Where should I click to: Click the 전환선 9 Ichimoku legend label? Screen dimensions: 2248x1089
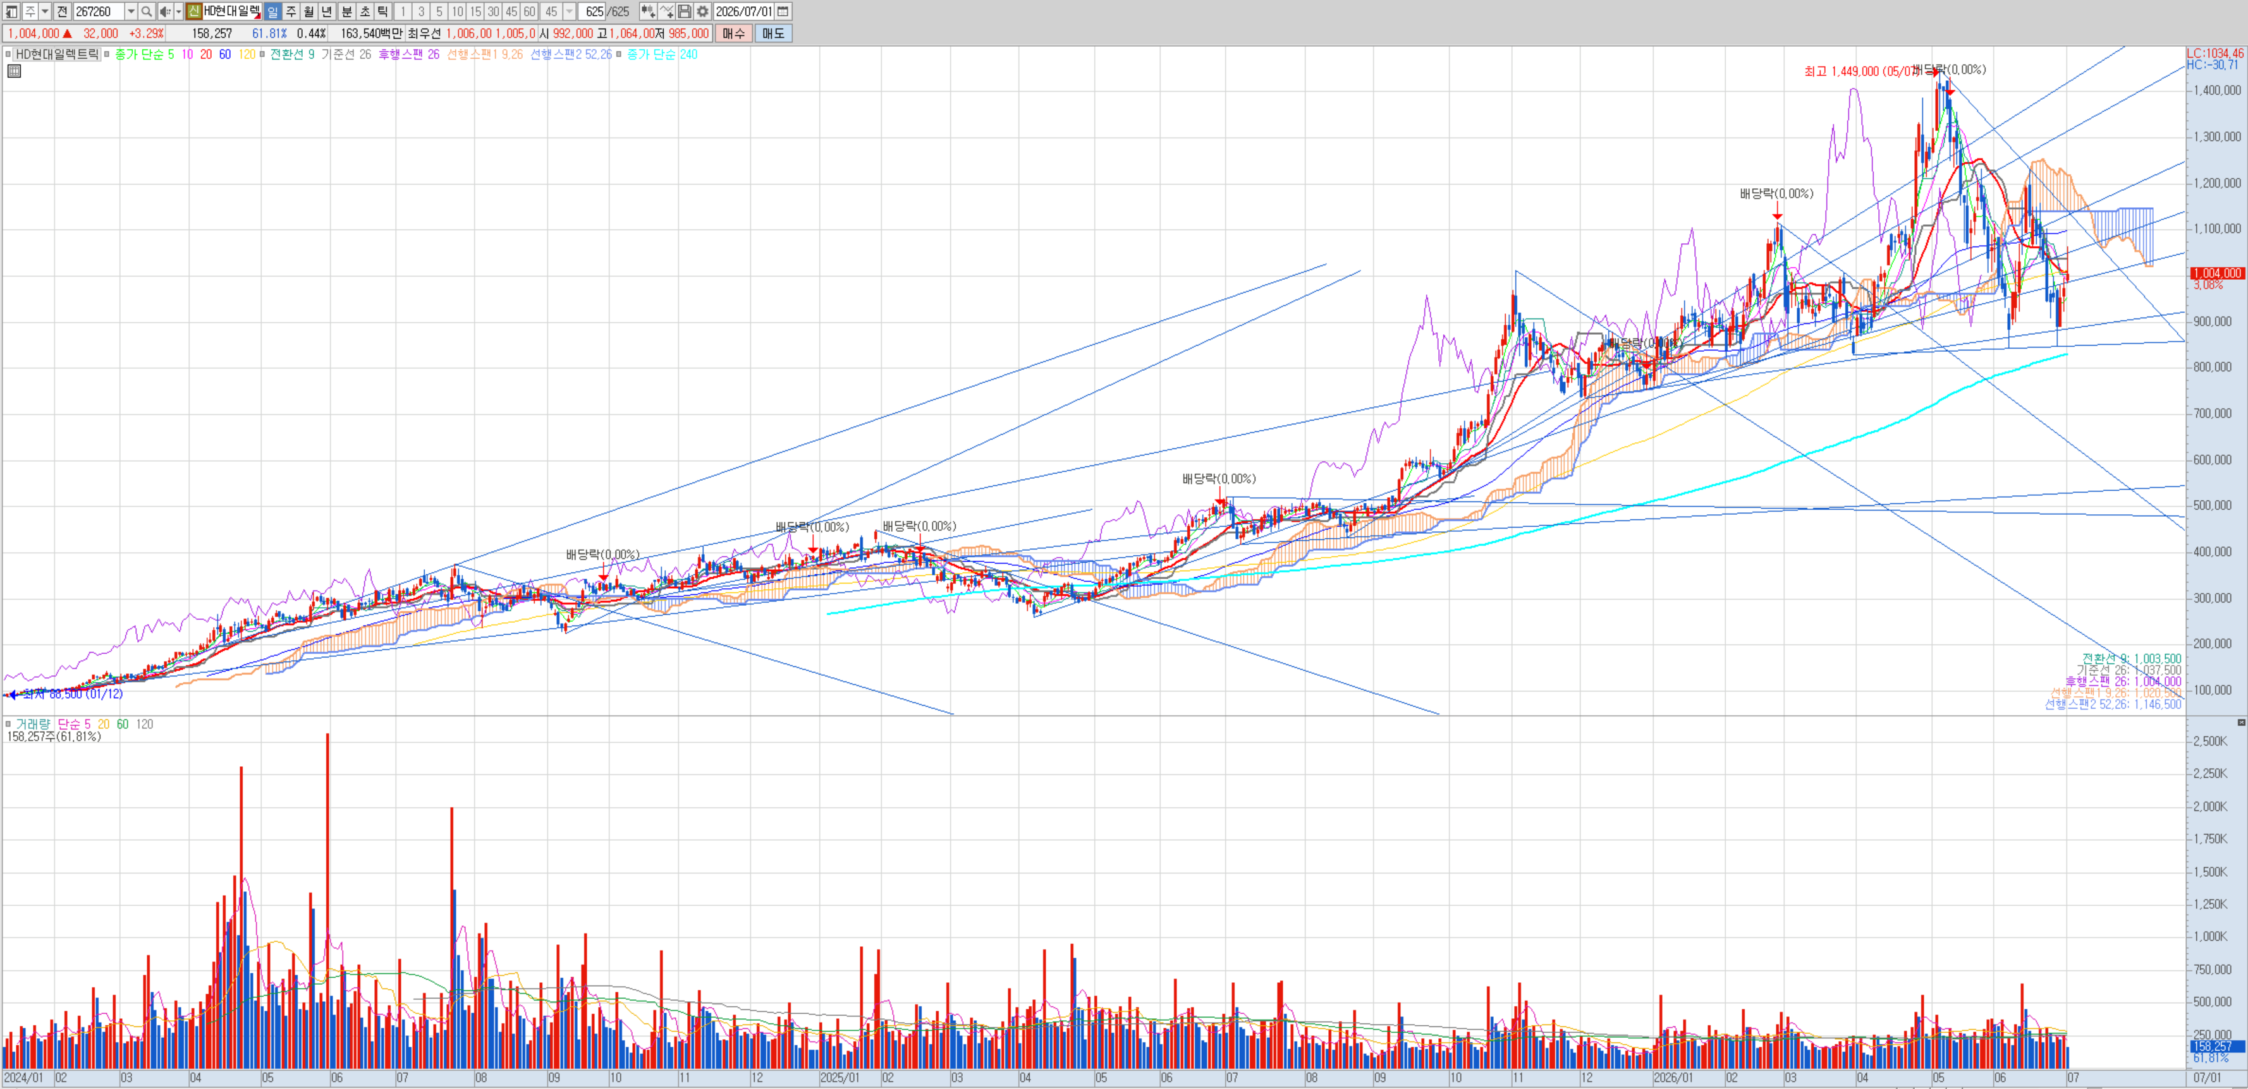pos(292,54)
